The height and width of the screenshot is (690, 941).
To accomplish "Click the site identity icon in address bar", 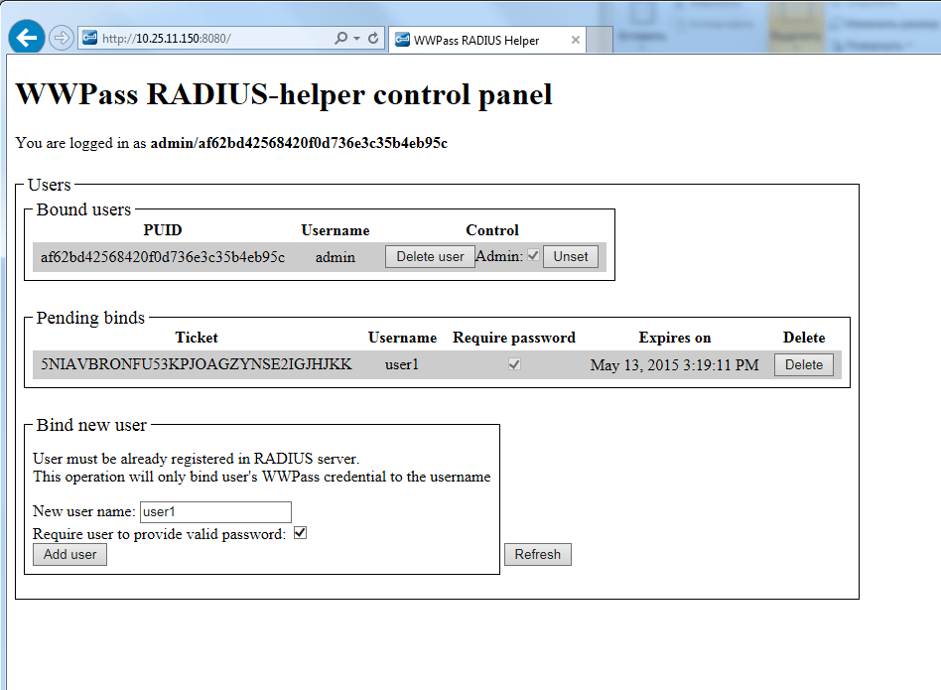I will [x=89, y=39].
